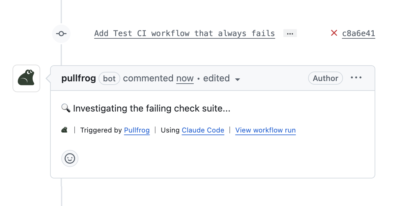
Task: Click the bot label next to pullfrog
Action: click(x=109, y=78)
